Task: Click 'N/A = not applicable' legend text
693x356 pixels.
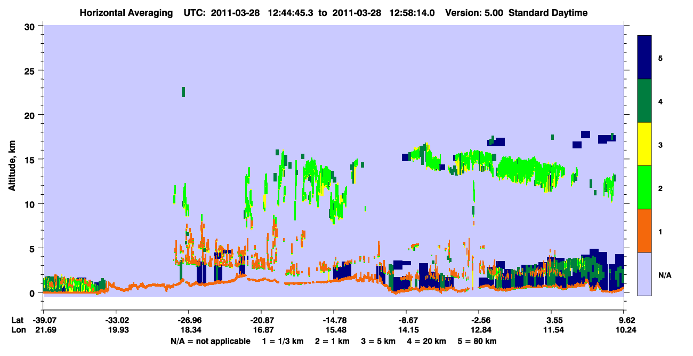Action: click(211, 341)
